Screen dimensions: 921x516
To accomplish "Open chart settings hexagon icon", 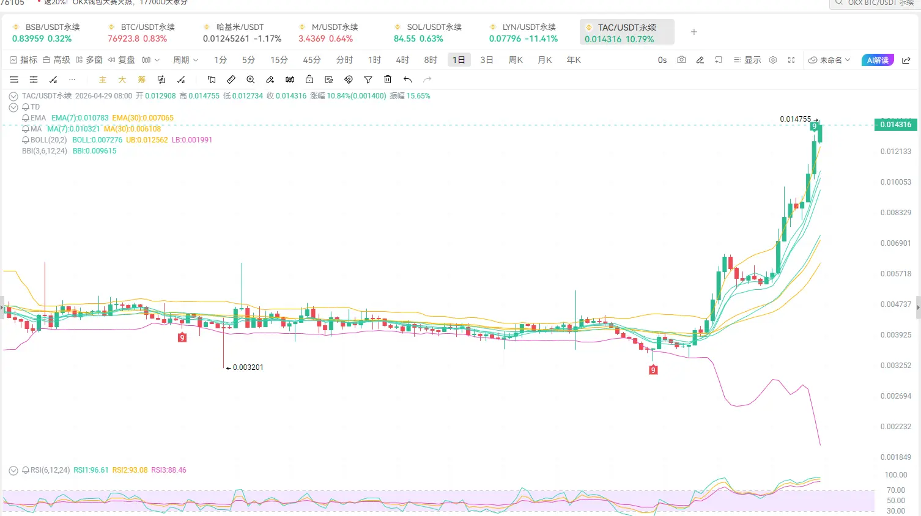I will [x=773, y=60].
